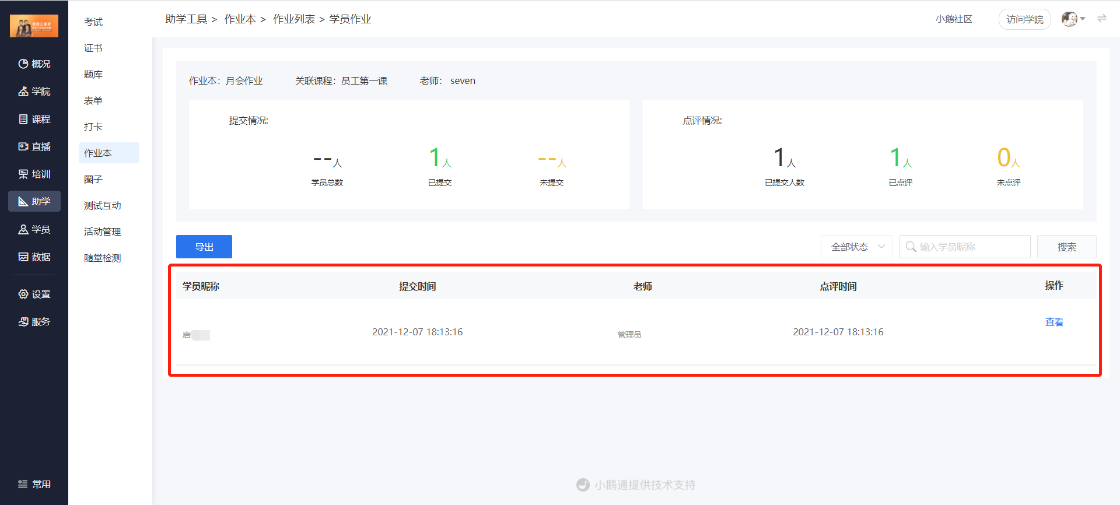
Task: Click the 服务 service icon
Action: click(x=23, y=322)
